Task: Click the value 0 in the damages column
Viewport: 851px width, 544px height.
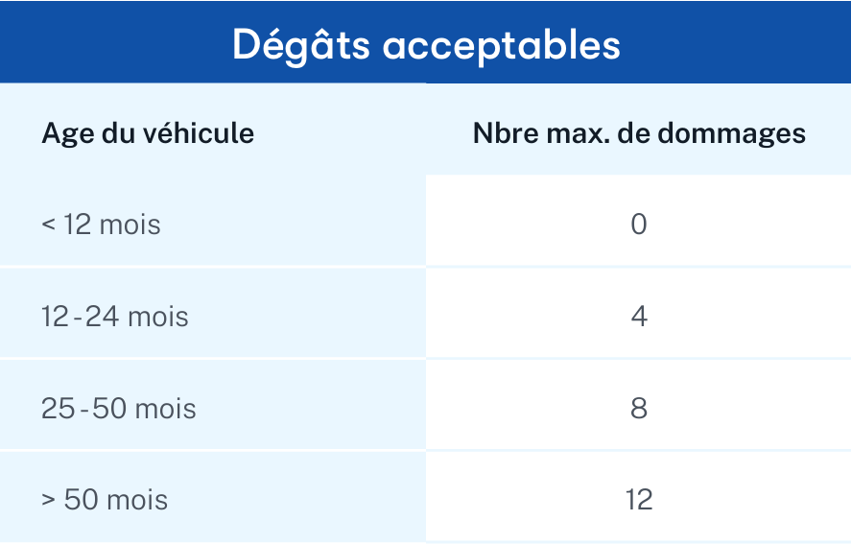Action: 639,225
